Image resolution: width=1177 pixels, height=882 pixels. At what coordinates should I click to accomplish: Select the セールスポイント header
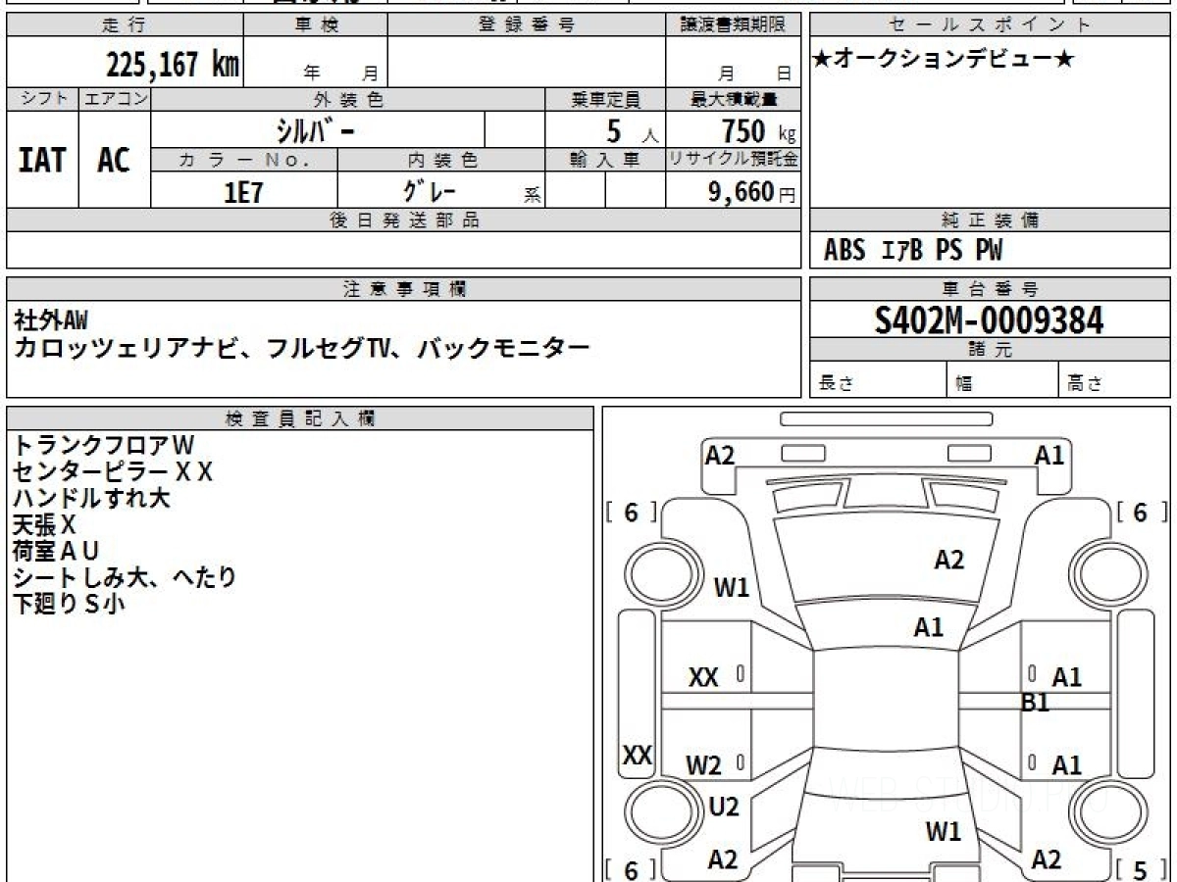tap(990, 25)
